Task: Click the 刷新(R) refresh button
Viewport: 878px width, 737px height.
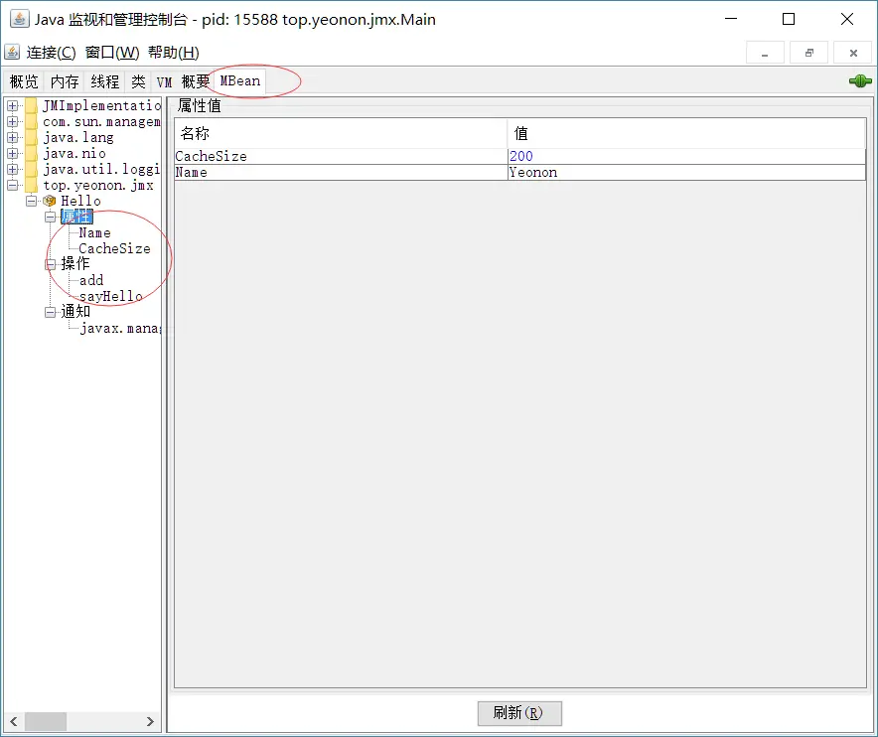Action: pyautogui.click(x=519, y=713)
